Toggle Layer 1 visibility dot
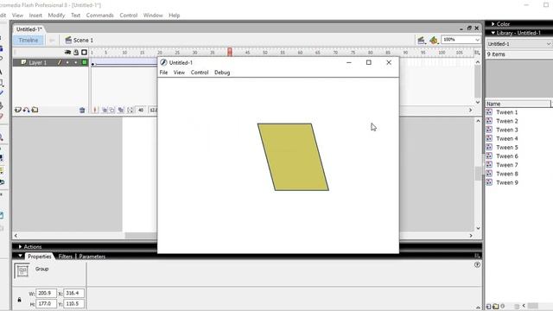The image size is (553, 311). (67, 62)
